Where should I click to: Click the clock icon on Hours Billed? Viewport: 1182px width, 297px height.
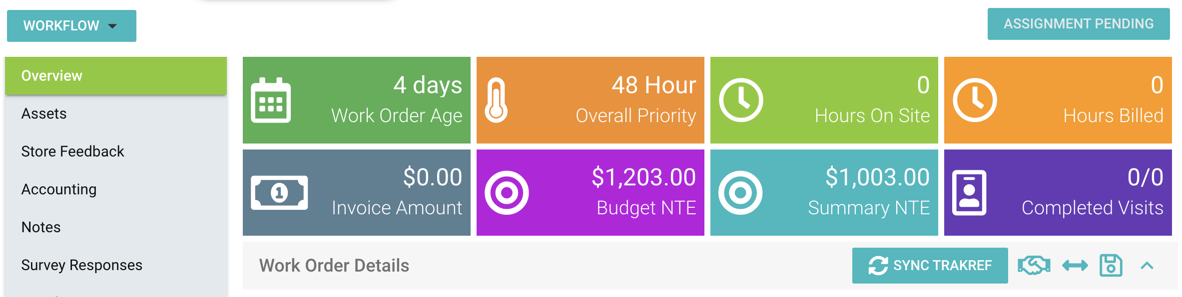(975, 100)
